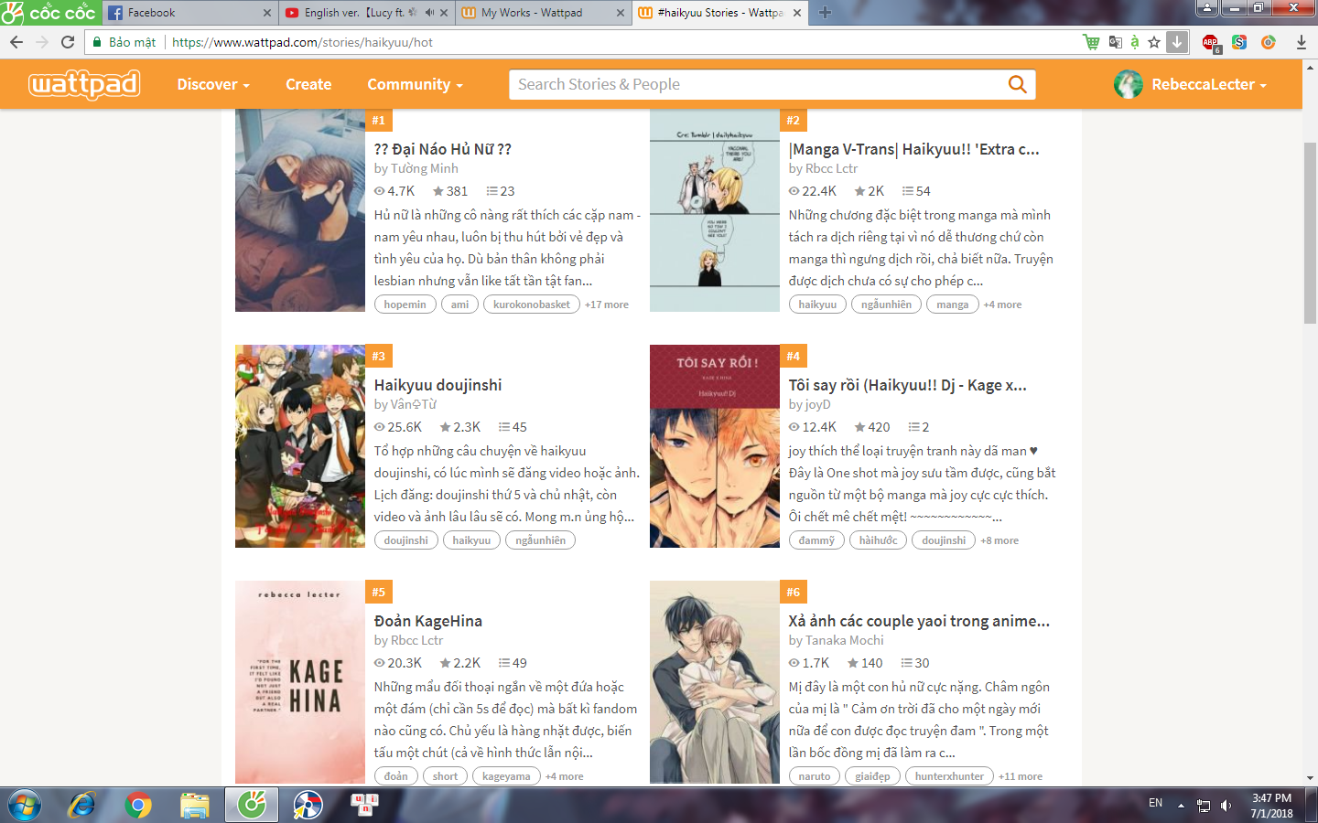
Task: Click the secure lock icon in address bar
Action: 96,42
